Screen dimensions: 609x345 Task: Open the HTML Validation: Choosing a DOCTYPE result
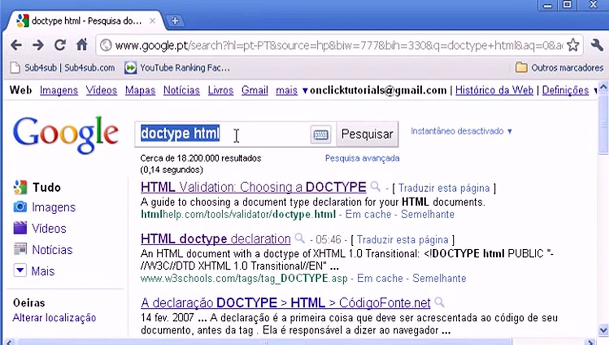coord(253,187)
